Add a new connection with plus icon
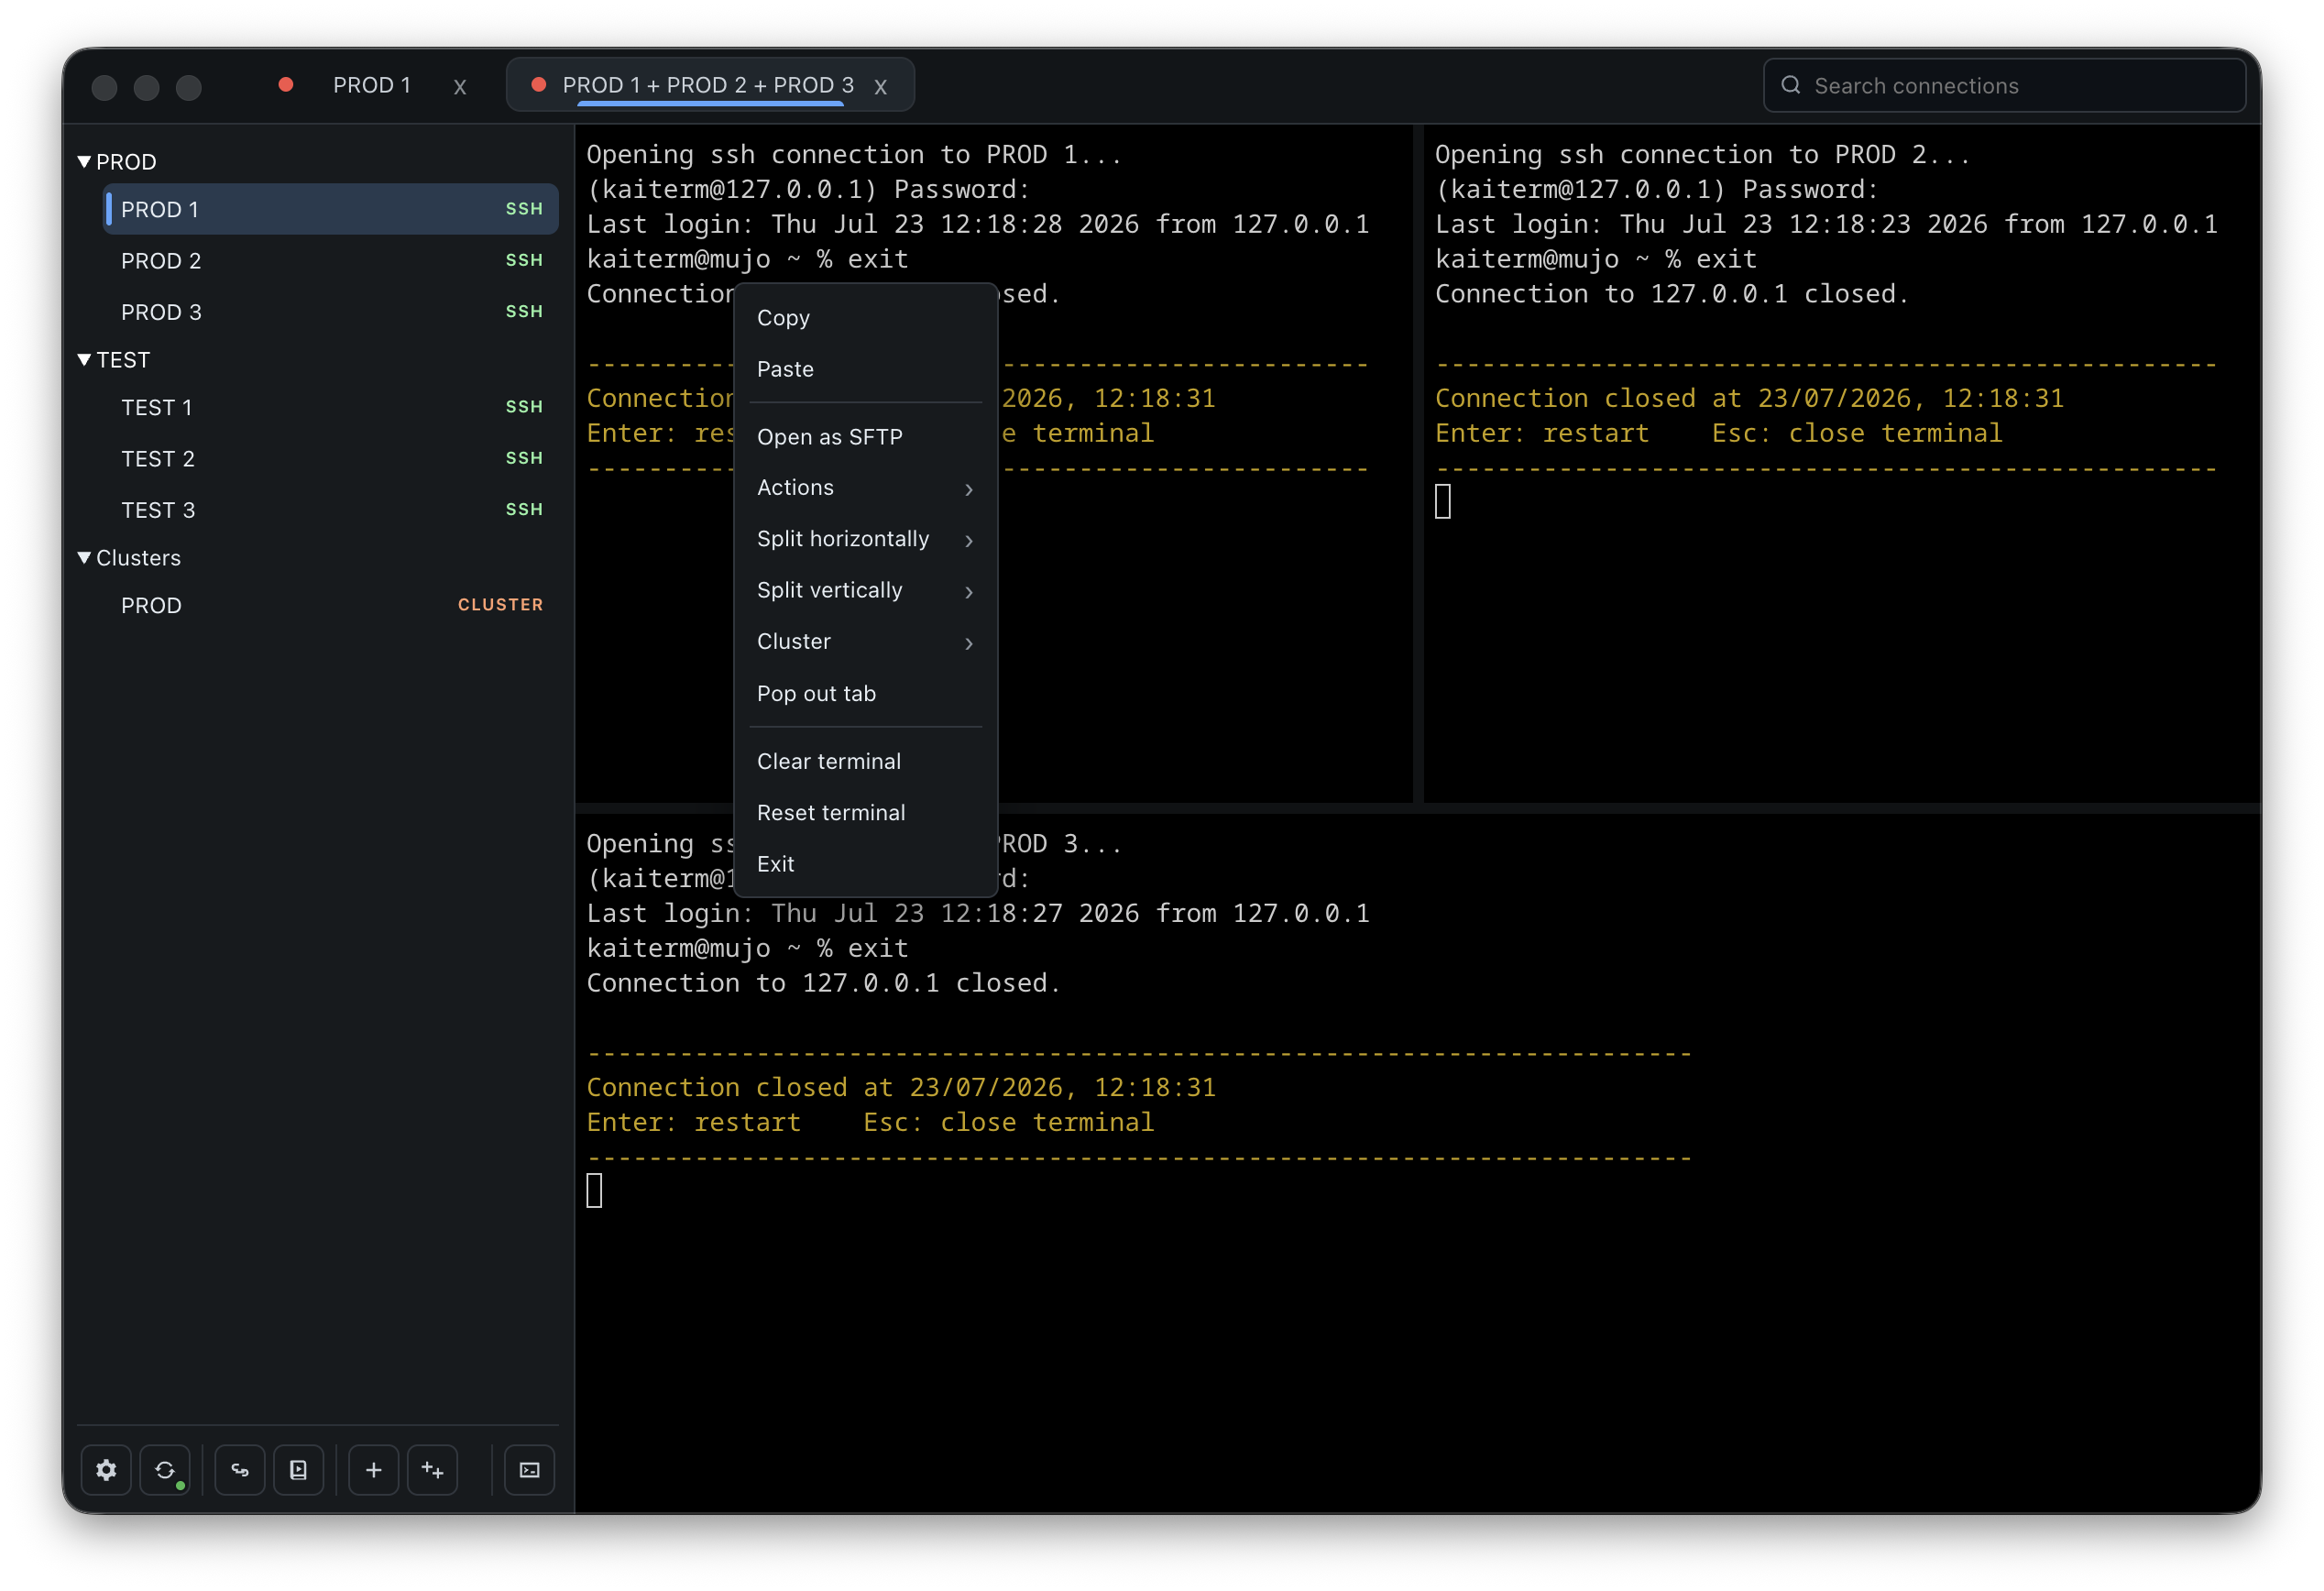2324x1591 pixels. coord(374,1469)
